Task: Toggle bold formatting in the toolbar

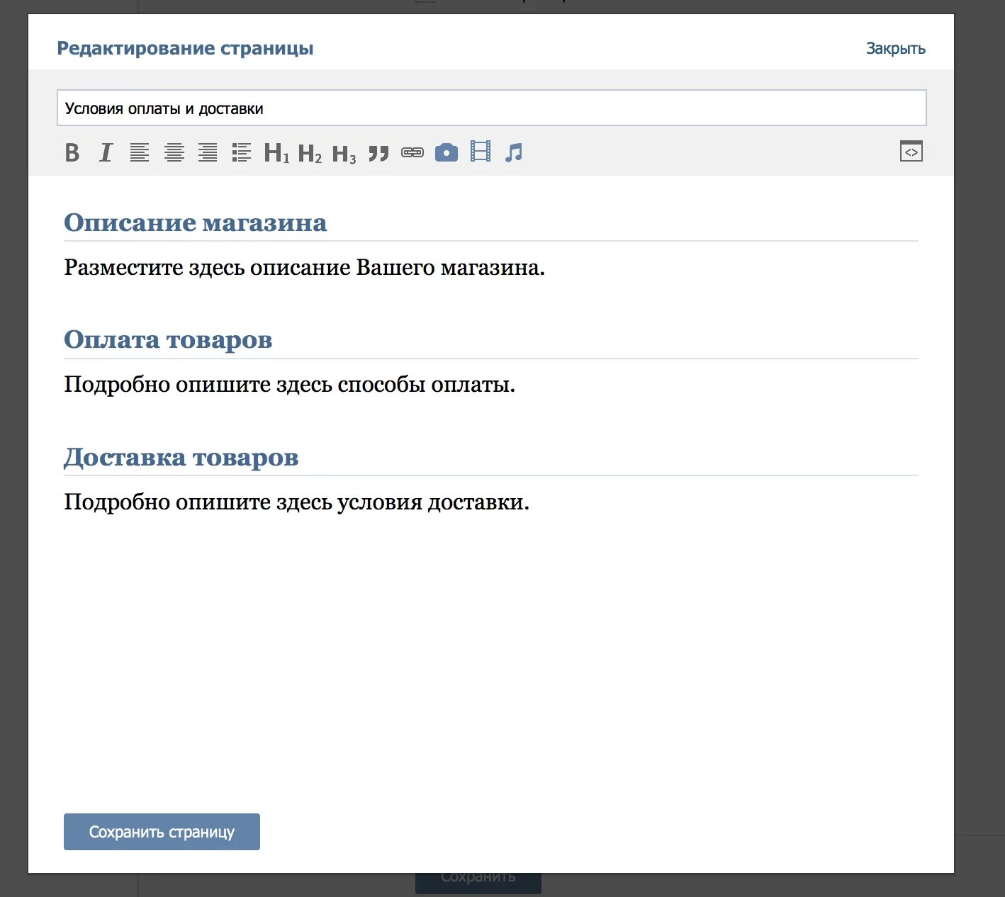Action: click(72, 152)
